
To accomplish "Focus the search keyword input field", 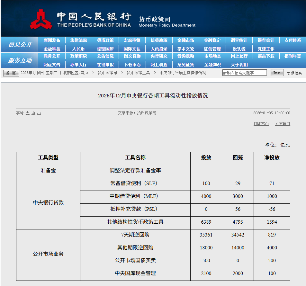I will [245, 73].
